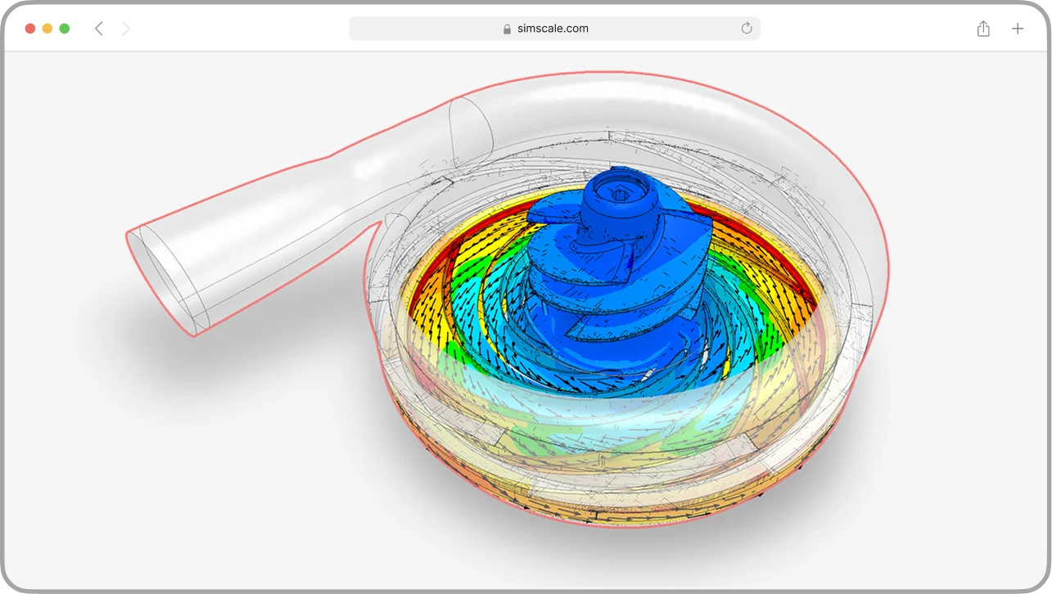
Task: Reload the simscale.com page
Action: tap(746, 28)
